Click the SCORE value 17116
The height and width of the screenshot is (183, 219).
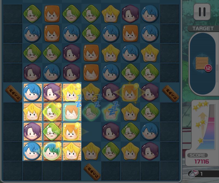[201, 162]
